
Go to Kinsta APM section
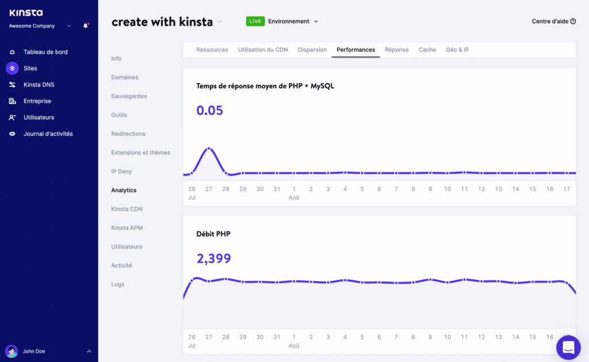127,228
